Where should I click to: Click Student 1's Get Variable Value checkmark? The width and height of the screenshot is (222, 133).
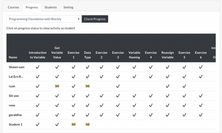coord(57,124)
